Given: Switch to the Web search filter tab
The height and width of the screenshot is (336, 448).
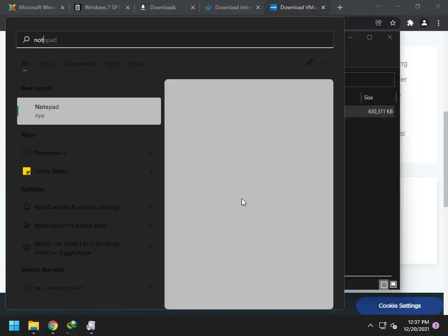Looking at the screenshot, I should click(111, 63).
